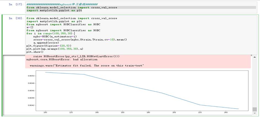
Task: Click the 0.8048 y-axis tick label
Action: [31, 83]
